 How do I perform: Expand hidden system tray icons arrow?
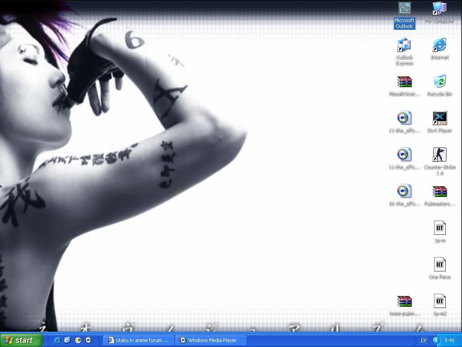436,340
